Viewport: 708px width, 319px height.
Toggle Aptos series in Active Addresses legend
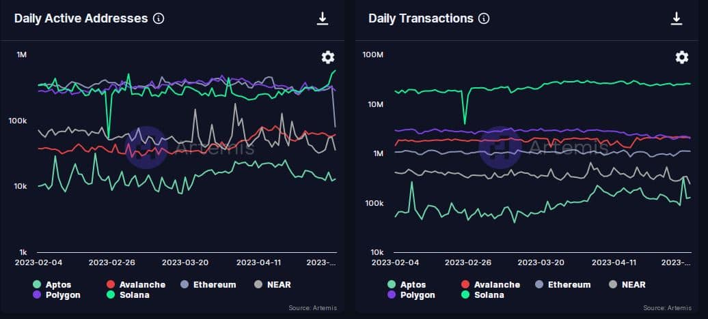coord(52,285)
